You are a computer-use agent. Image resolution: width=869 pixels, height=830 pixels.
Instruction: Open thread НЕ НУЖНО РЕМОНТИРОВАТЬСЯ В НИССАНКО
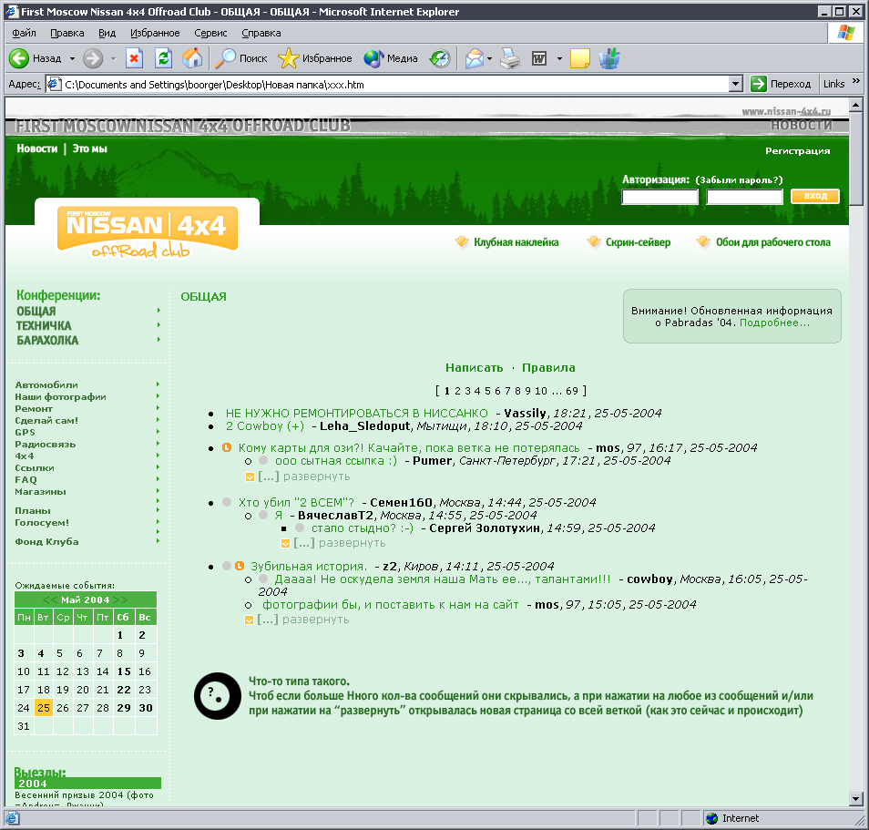coord(357,413)
